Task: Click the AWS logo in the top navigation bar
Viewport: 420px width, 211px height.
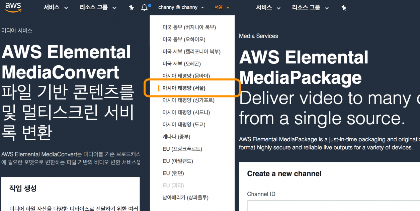Action: click(x=13, y=7)
